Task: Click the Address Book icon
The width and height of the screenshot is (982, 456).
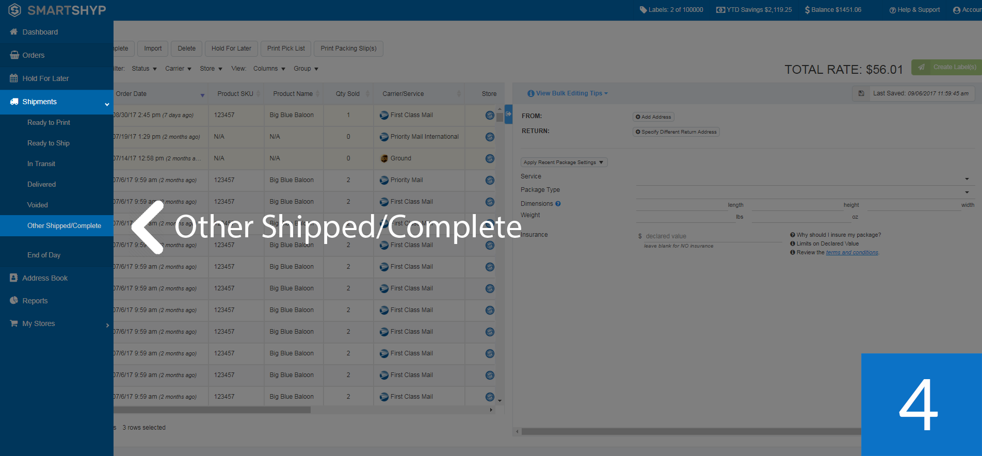Action: (x=14, y=278)
